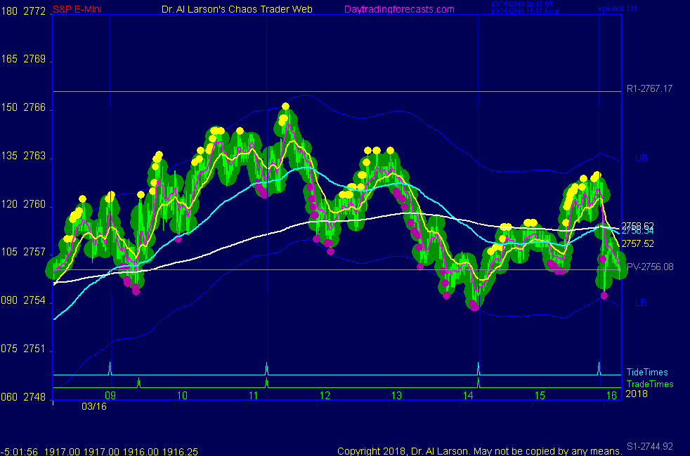690x456 pixels.
Task: Click the yellow dot at the day's high
Action: [285, 107]
